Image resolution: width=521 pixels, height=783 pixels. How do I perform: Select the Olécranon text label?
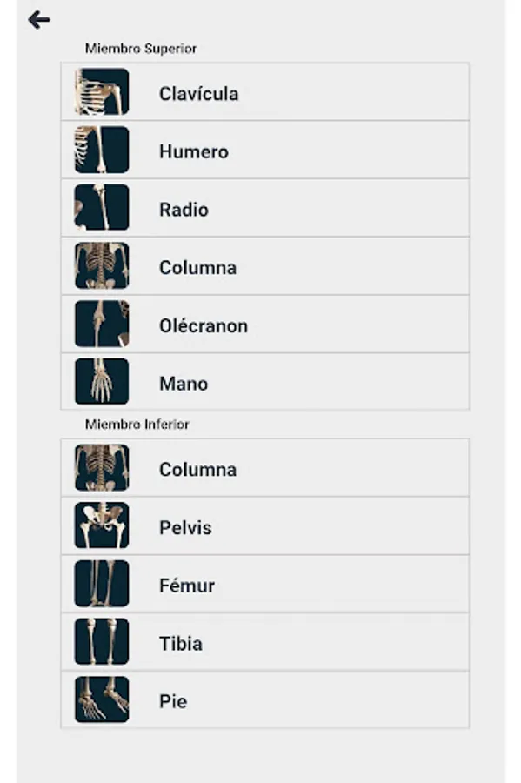[x=204, y=326]
